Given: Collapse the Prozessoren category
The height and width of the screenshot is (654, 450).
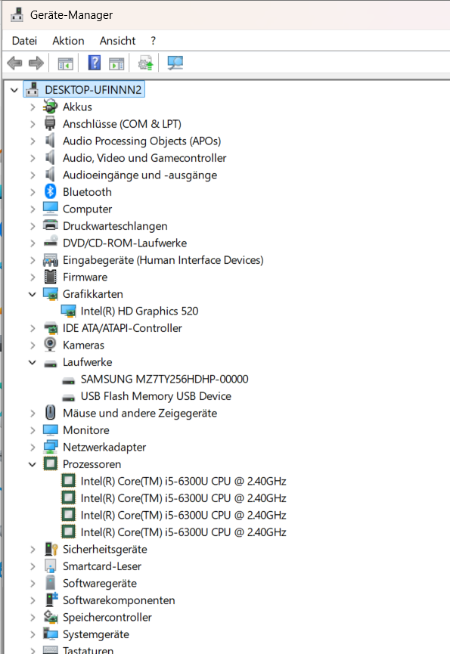Looking at the screenshot, I should (x=33, y=464).
